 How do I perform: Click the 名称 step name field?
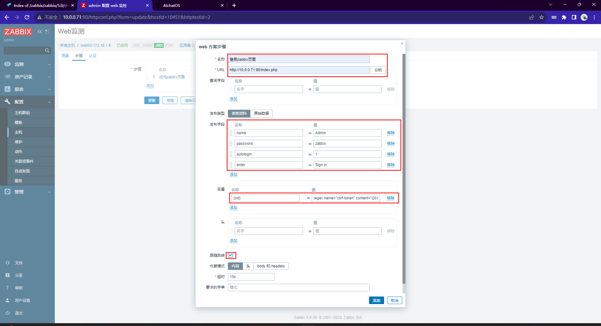click(299, 59)
